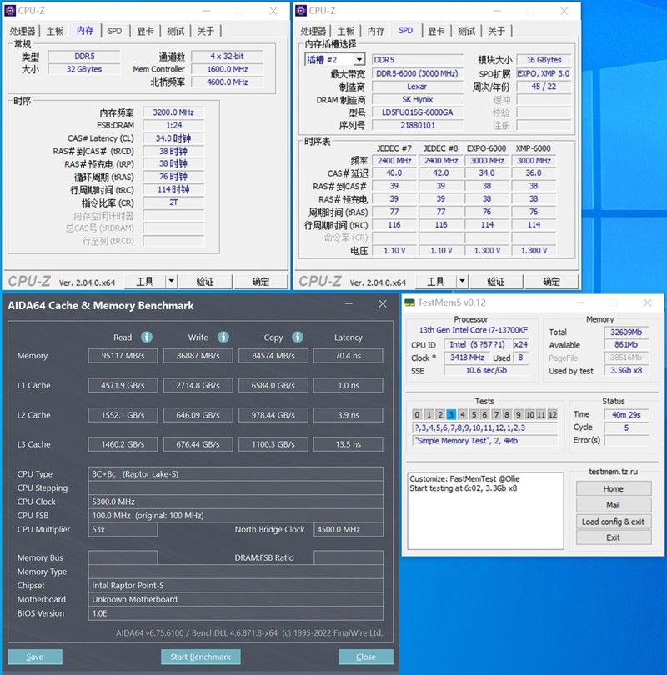This screenshot has height=675, width=667.
Task: Close the TestMem5 window
Action: (x=649, y=302)
